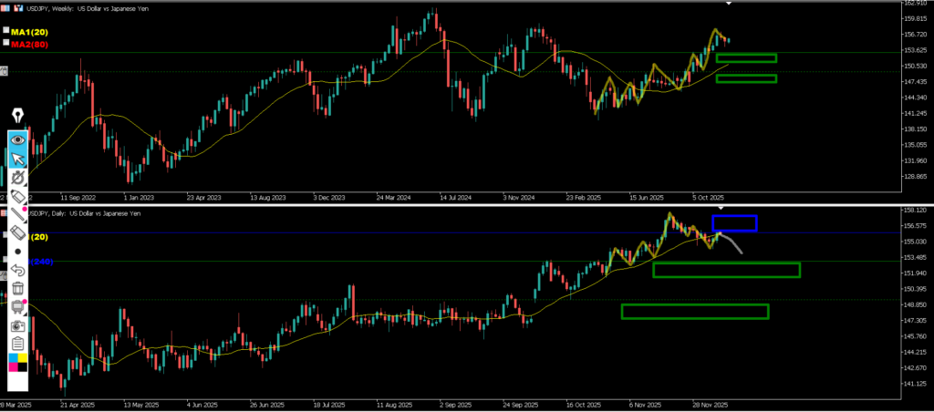Open the clipboard notes icon

[x=17, y=344]
